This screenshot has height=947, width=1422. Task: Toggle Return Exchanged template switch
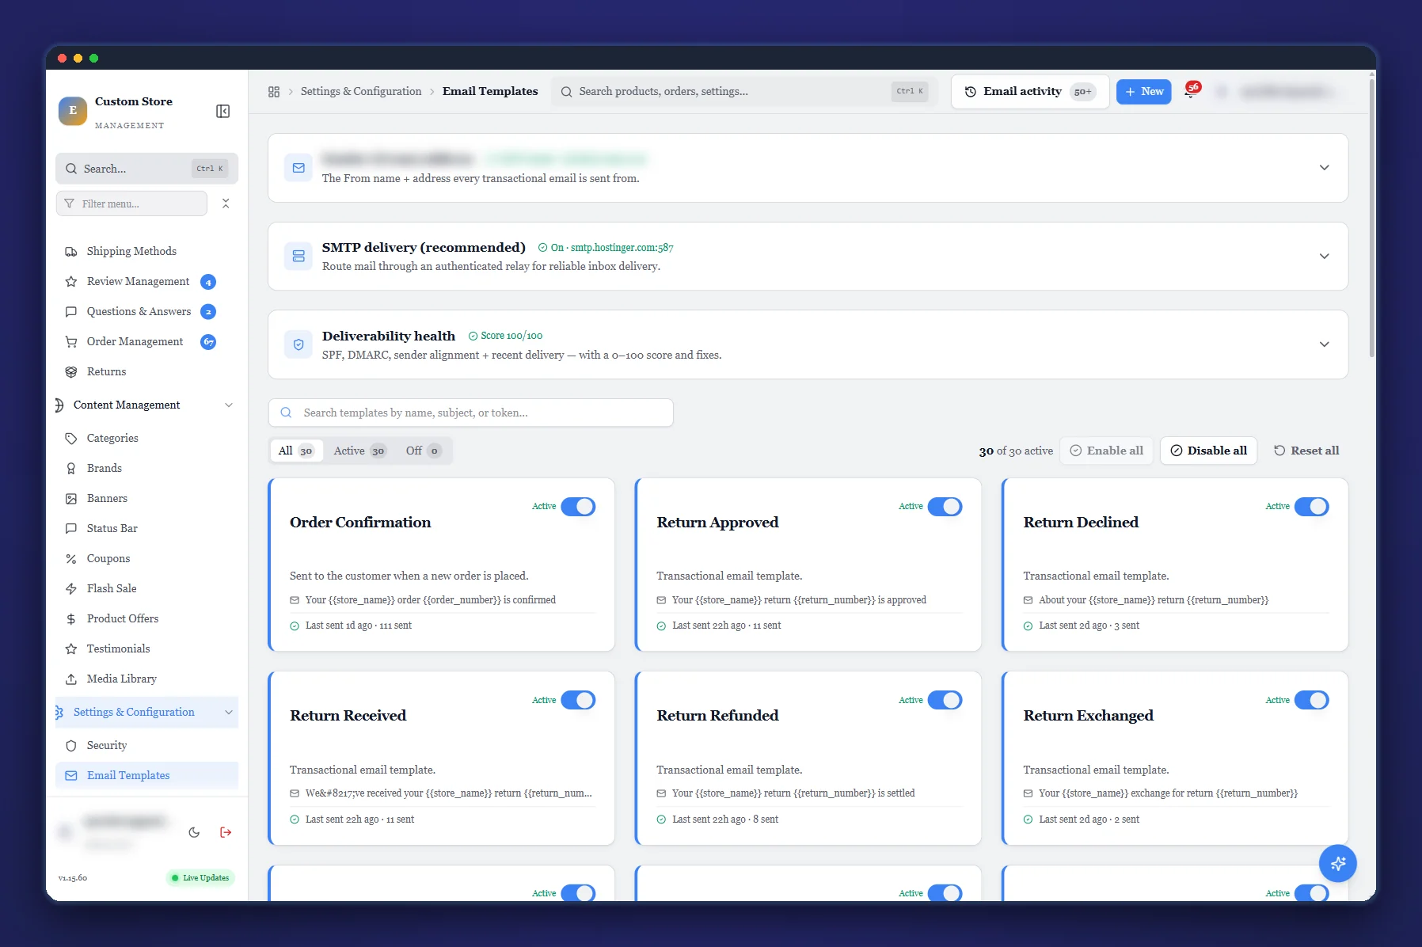[1311, 700]
